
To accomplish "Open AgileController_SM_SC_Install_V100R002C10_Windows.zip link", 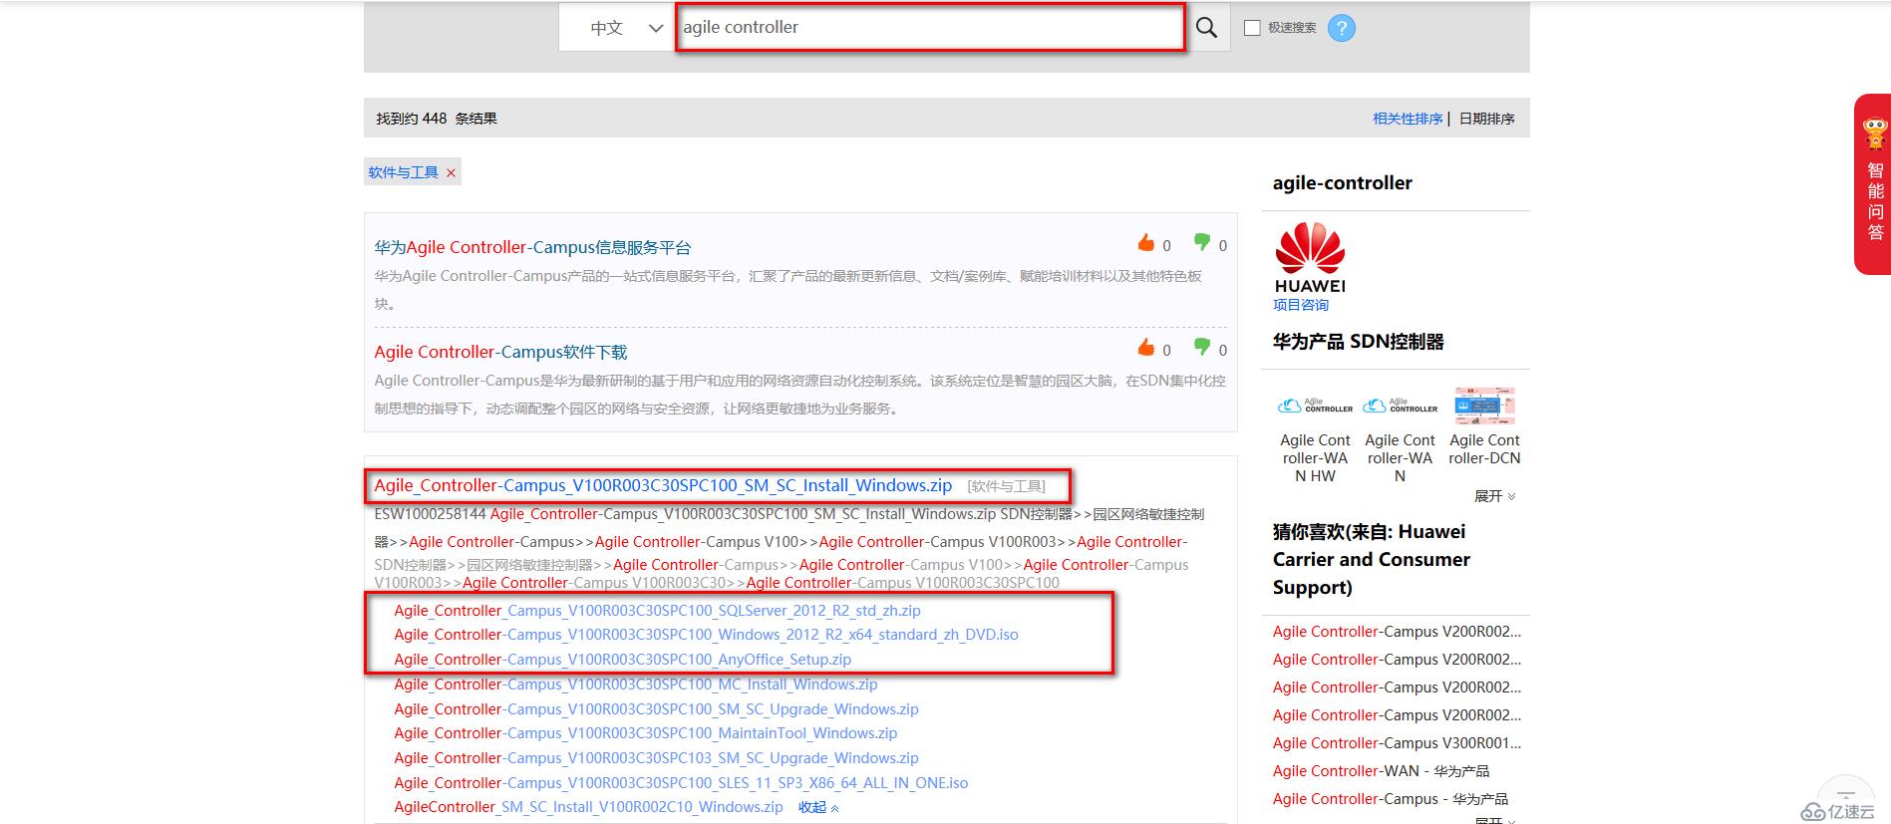I will point(588,807).
